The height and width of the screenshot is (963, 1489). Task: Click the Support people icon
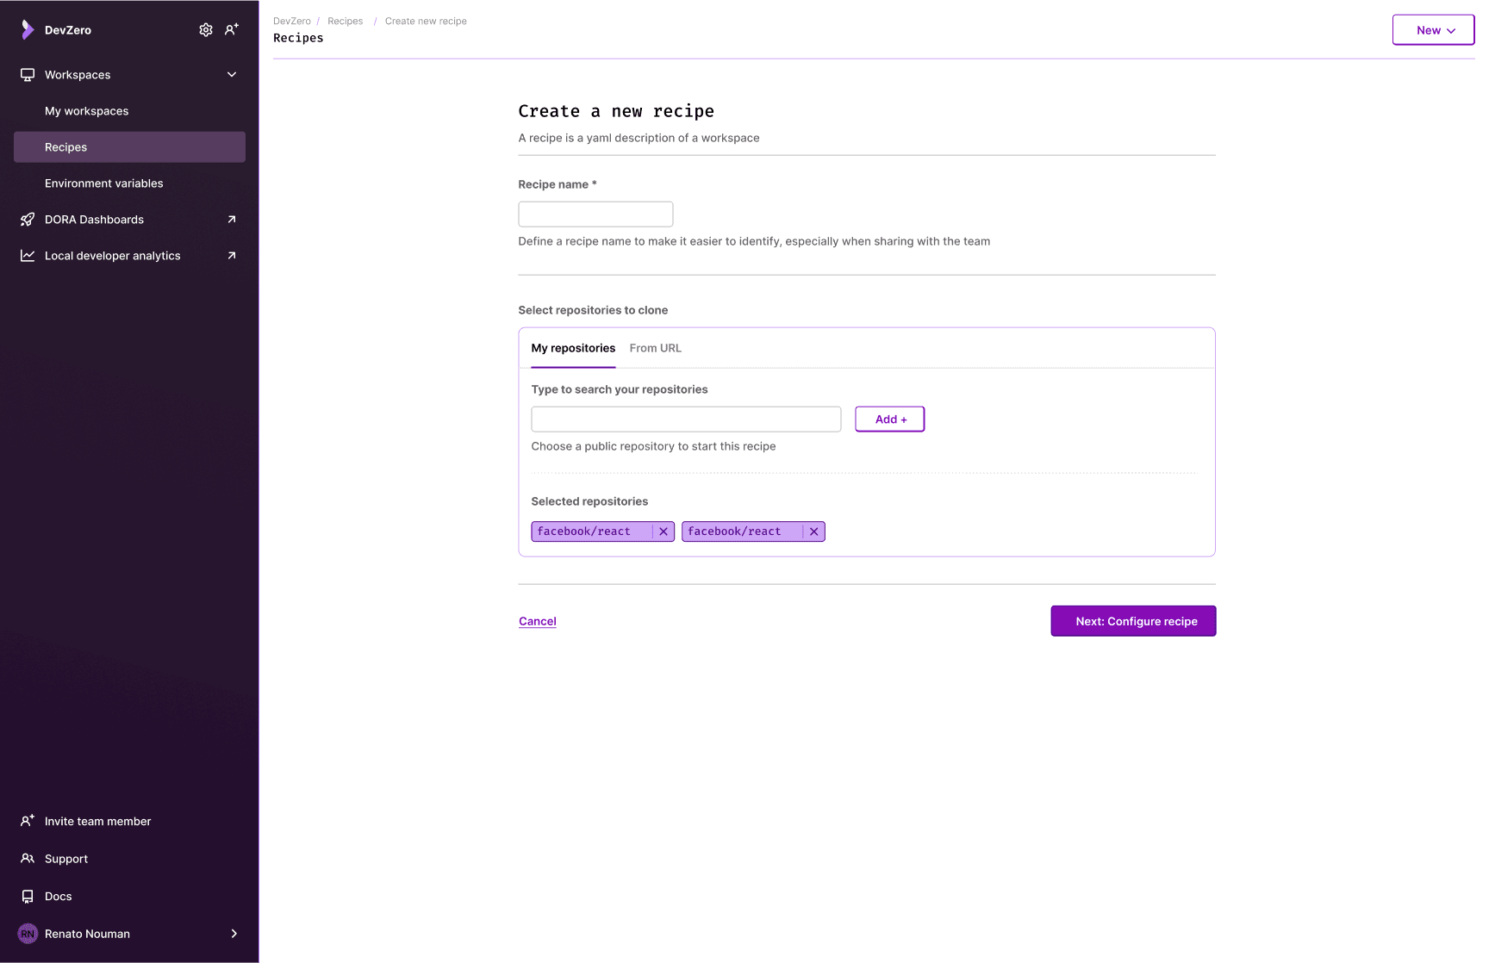(x=28, y=859)
